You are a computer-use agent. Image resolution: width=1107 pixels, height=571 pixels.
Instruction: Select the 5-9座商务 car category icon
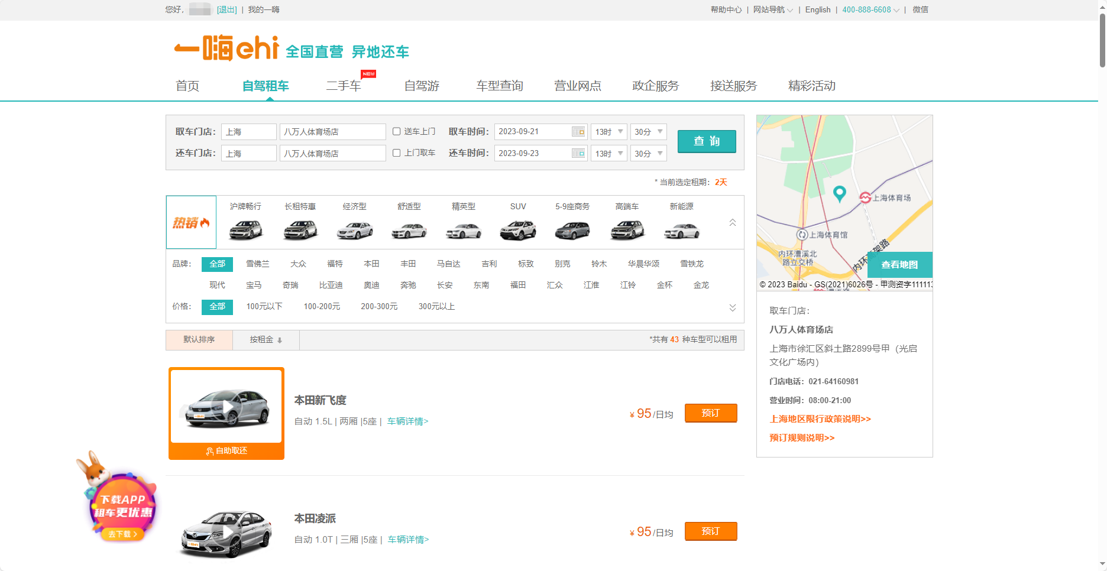tap(572, 229)
